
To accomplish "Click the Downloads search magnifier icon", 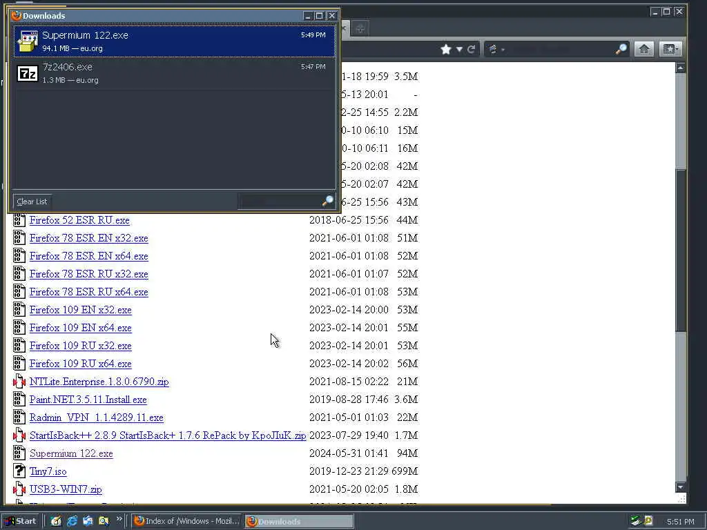I will [x=328, y=201].
